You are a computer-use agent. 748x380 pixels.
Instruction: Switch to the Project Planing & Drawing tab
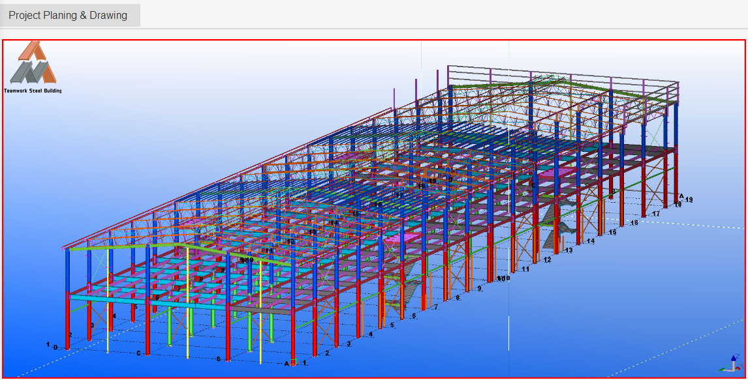pyautogui.click(x=68, y=15)
